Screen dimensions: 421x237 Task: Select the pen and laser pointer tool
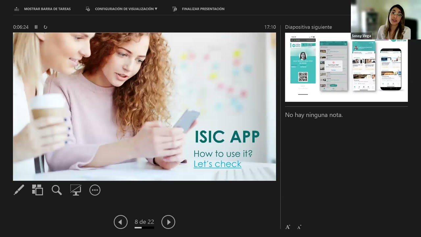pos(19,190)
